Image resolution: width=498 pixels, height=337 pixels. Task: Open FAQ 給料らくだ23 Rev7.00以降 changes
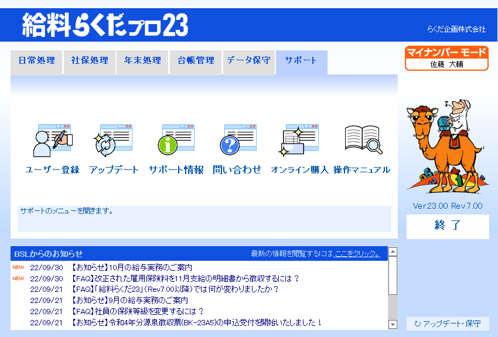click(x=175, y=290)
